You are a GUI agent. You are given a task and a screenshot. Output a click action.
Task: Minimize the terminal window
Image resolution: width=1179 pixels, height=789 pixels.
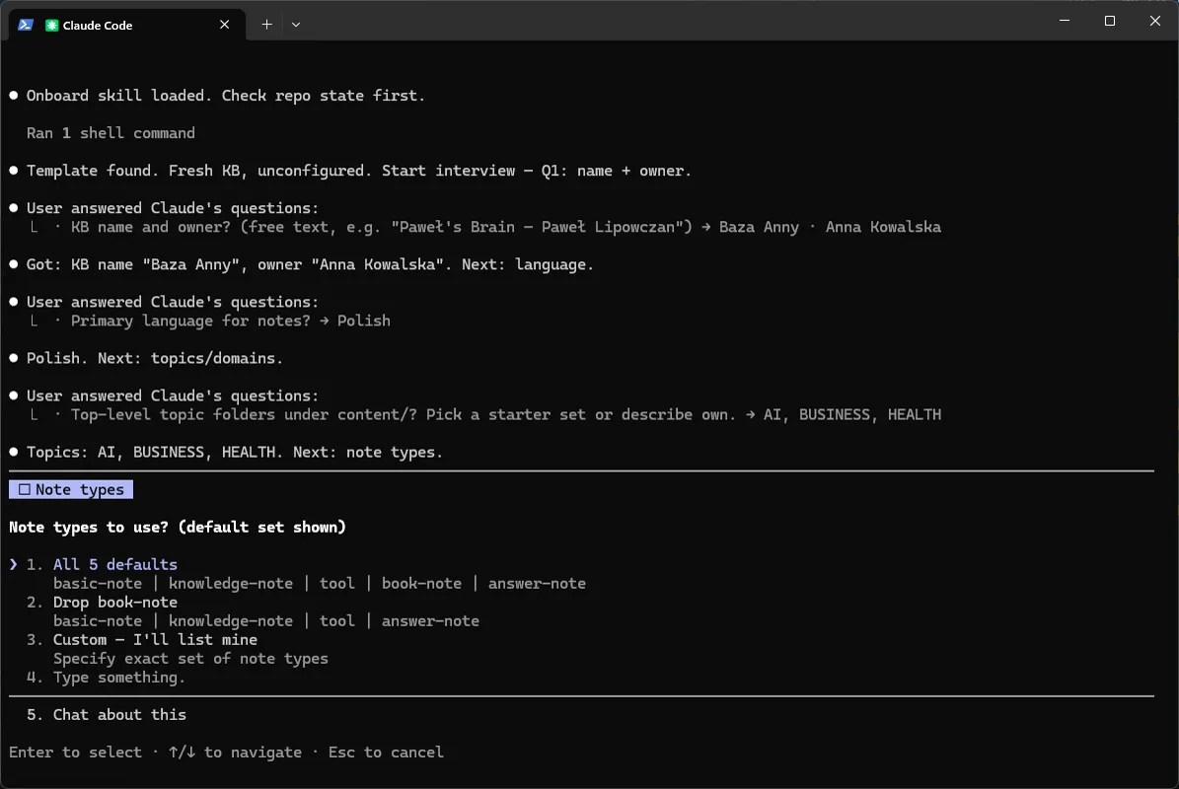click(x=1064, y=21)
